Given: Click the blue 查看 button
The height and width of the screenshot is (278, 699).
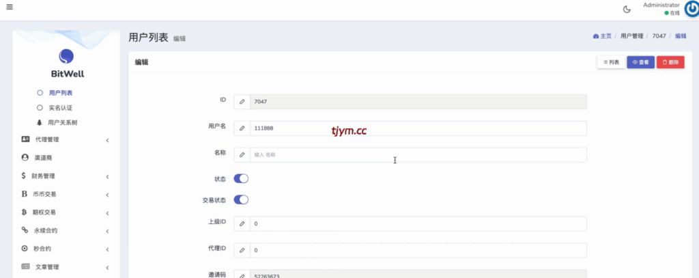Looking at the screenshot, I should click(x=640, y=62).
